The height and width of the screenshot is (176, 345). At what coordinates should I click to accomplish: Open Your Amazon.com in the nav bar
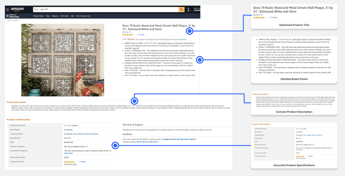pyautogui.click(x=83, y=16)
